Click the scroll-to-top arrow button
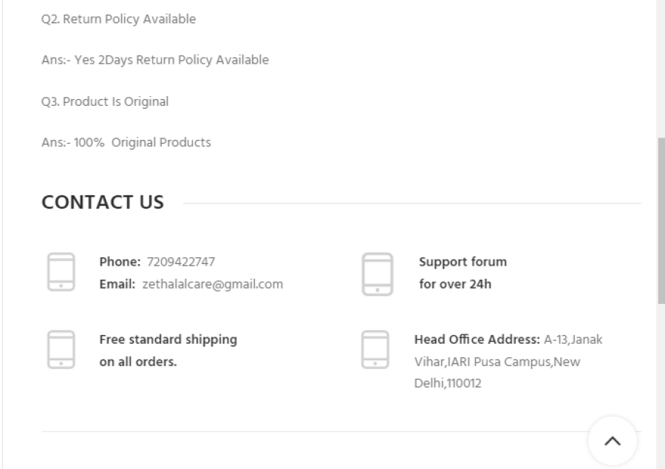665x469 pixels. click(613, 441)
